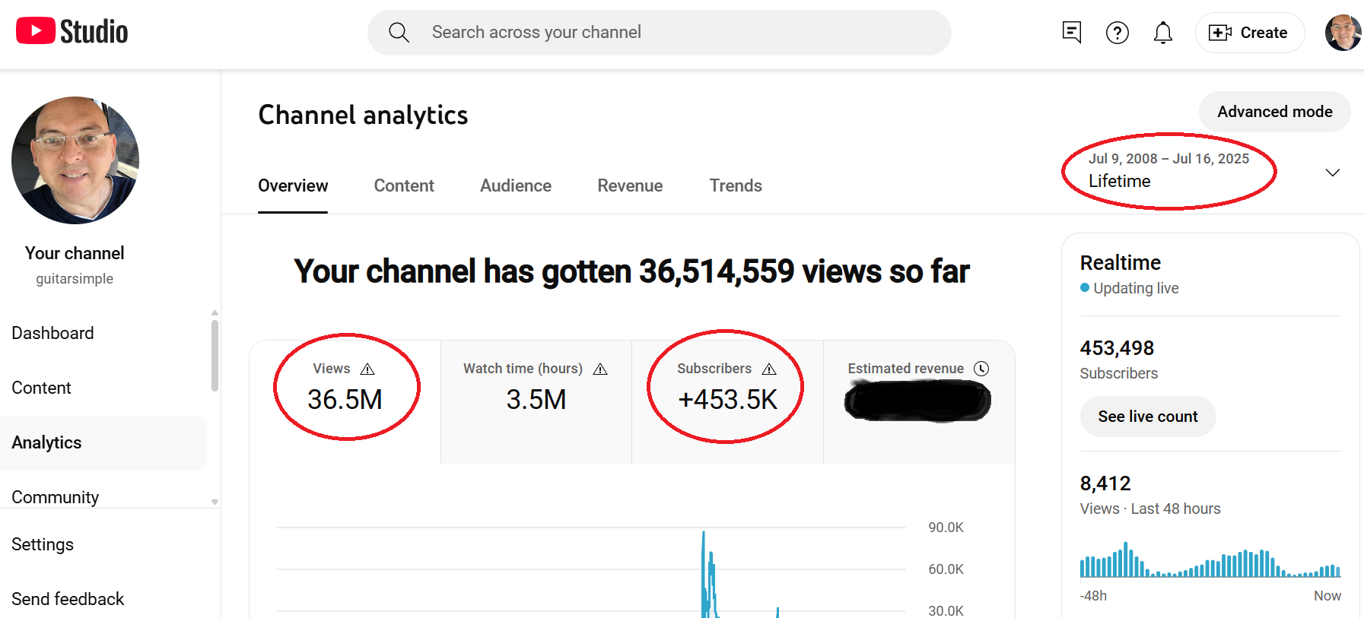Open Community in sidebar
The width and height of the screenshot is (1364, 618).
pyautogui.click(x=103, y=496)
